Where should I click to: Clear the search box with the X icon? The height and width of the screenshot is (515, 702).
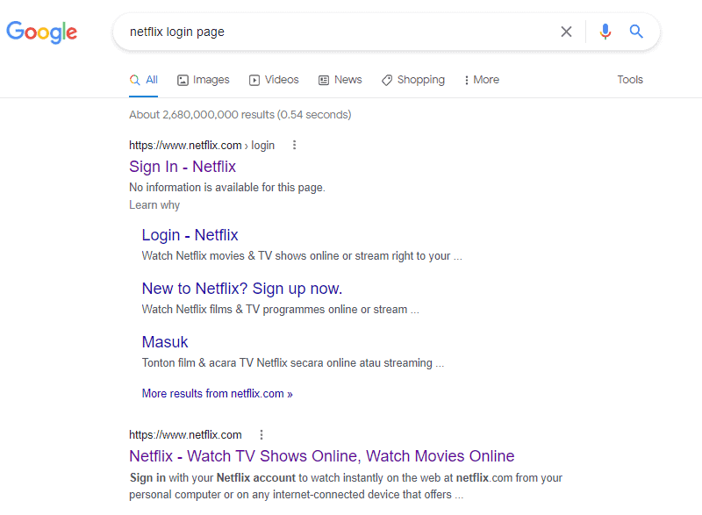[566, 32]
